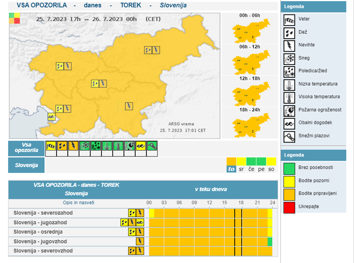Click coastal event icon on the map
Viewport: 354px width, 263px height.
(52, 117)
